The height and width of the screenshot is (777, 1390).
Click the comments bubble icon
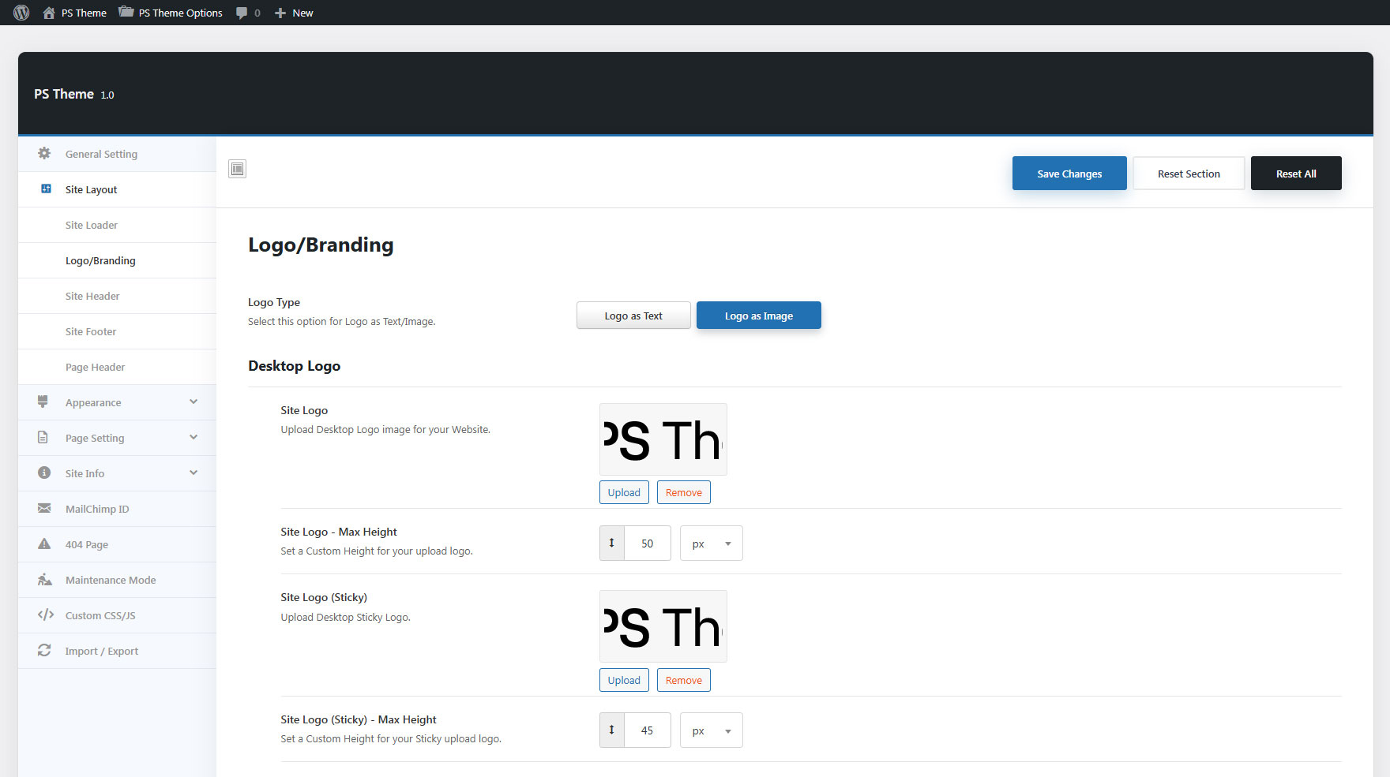tap(242, 13)
